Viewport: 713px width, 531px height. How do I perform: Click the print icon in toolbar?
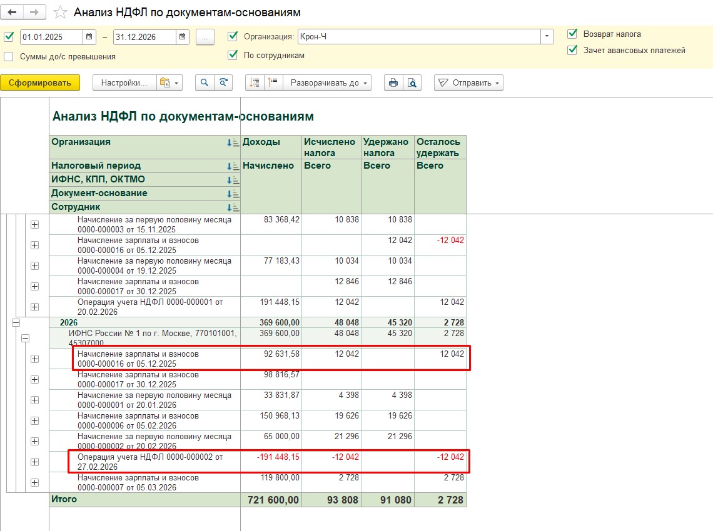point(393,82)
